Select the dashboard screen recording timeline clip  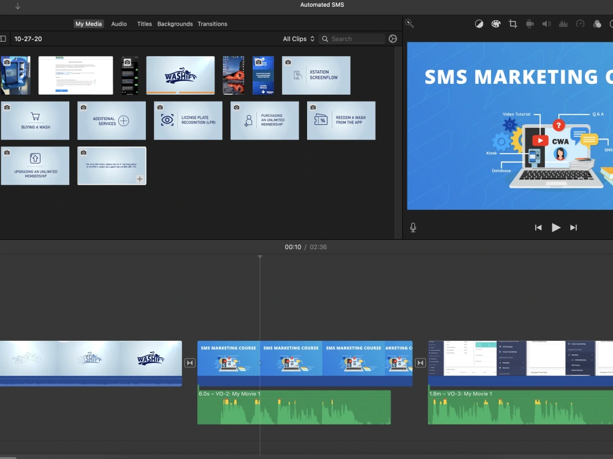(x=520, y=364)
